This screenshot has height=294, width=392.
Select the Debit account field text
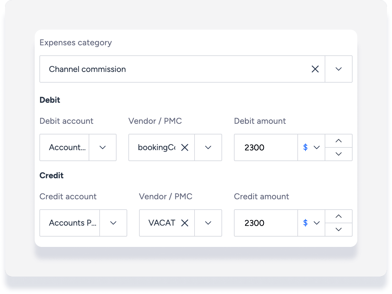pos(67,147)
